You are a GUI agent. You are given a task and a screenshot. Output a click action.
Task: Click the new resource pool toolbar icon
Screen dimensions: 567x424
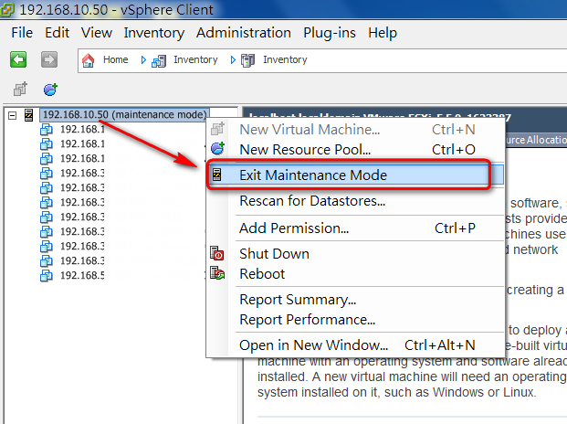pos(51,90)
